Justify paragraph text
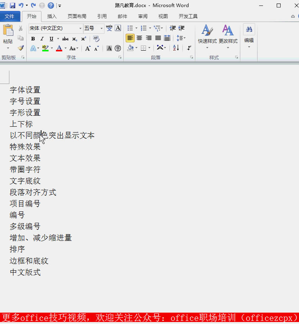Viewport: 299px width, 324px height. click(x=158, y=38)
